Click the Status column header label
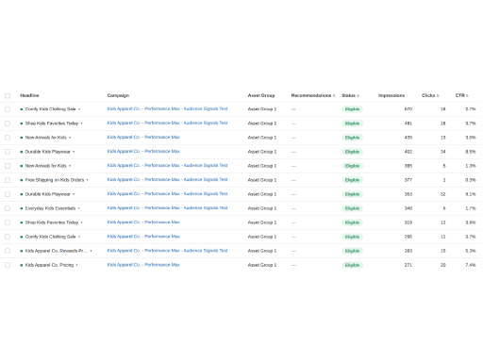The image size is (483, 362). (x=348, y=95)
